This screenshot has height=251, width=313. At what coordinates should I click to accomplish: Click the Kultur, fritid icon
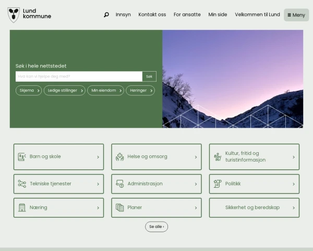[218, 157]
